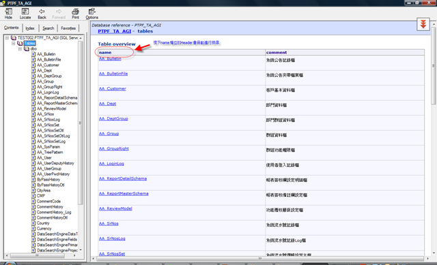Open AA_User in the contents tree
Image resolution: width=437 pixels, height=265 pixels.
(44, 157)
